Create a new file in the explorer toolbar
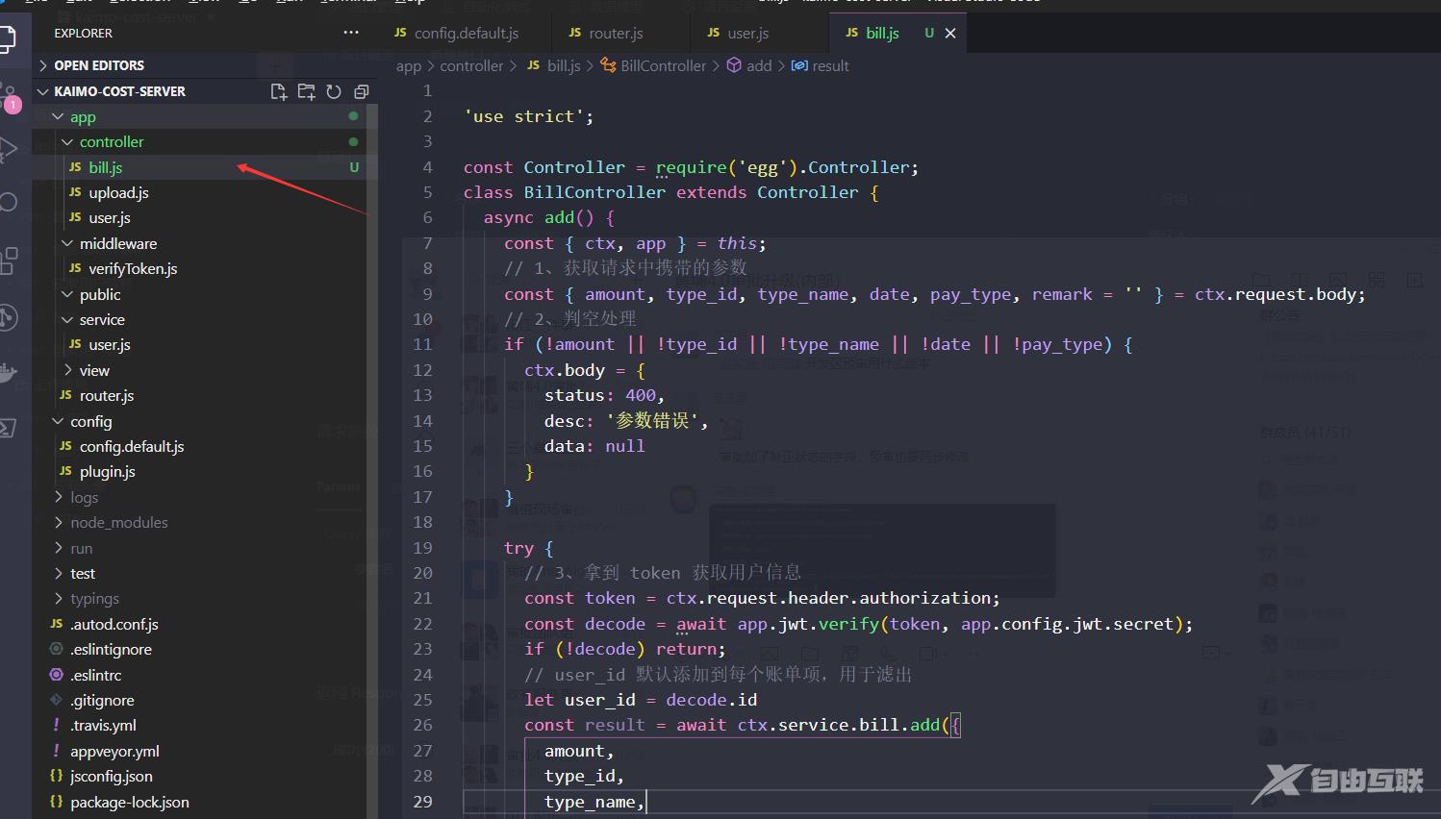Viewport: 1441px width, 819px height. click(x=279, y=91)
